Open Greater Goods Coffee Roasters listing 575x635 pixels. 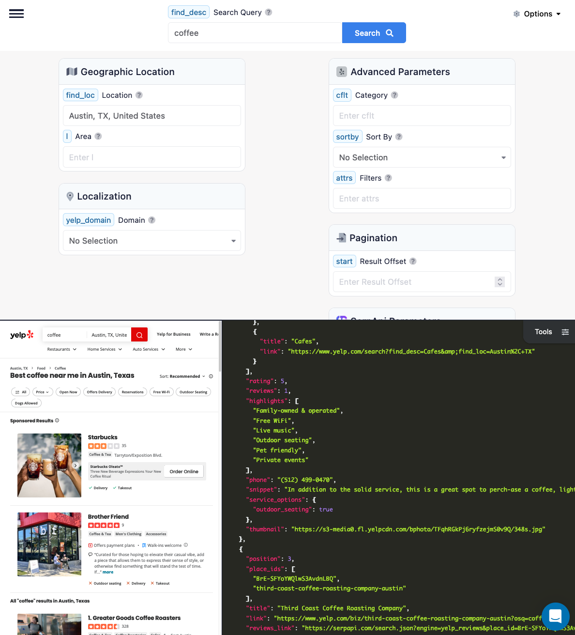pos(134,618)
